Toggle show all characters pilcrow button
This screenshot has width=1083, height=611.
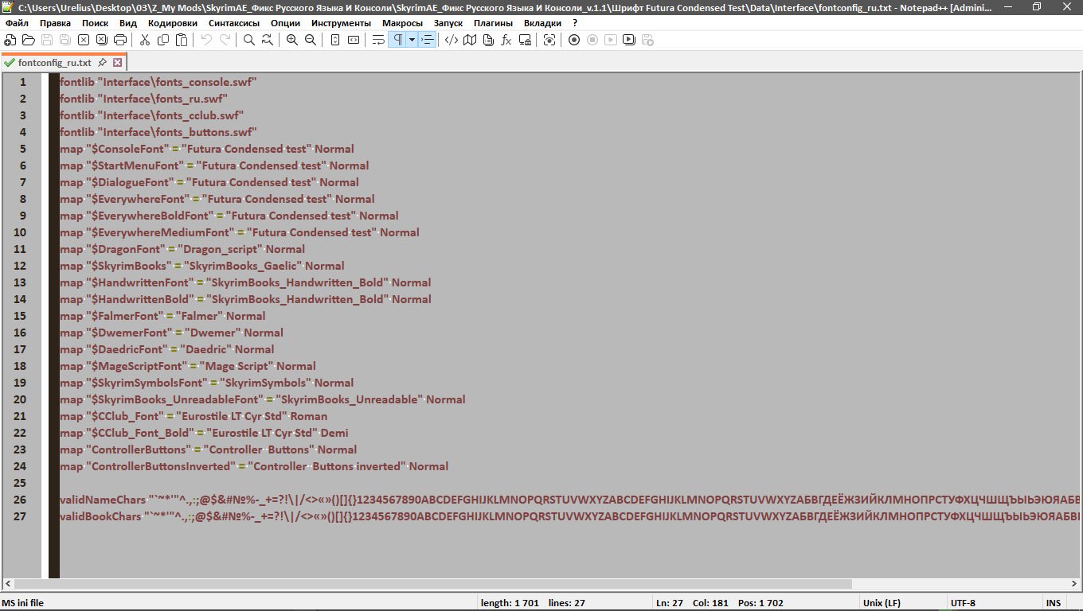397,40
